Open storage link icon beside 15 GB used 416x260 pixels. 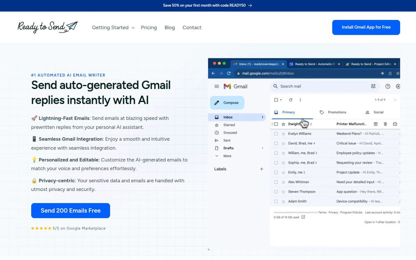click(x=303, y=217)
